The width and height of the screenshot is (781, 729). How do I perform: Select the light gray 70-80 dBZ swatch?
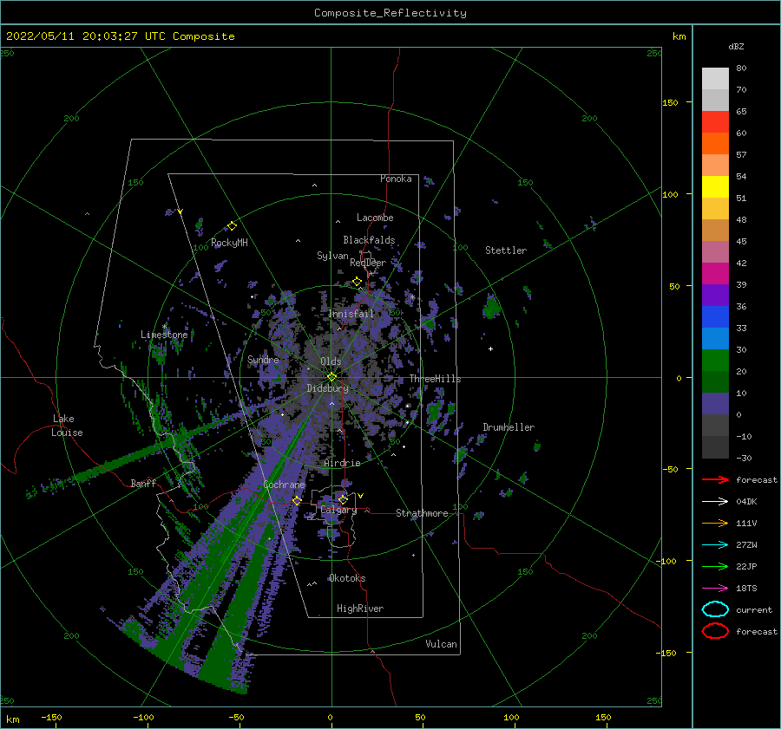click(715, 79)
